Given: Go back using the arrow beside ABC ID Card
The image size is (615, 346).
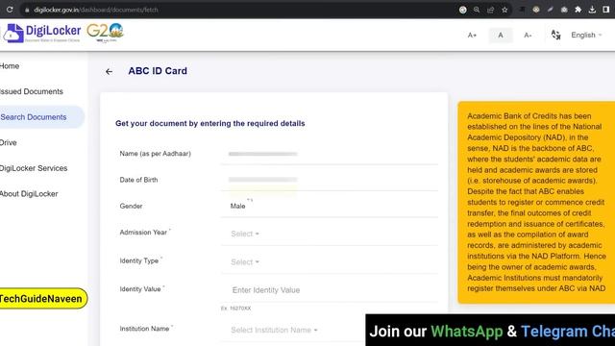Looking at the screenshot, I should (109, 71).
